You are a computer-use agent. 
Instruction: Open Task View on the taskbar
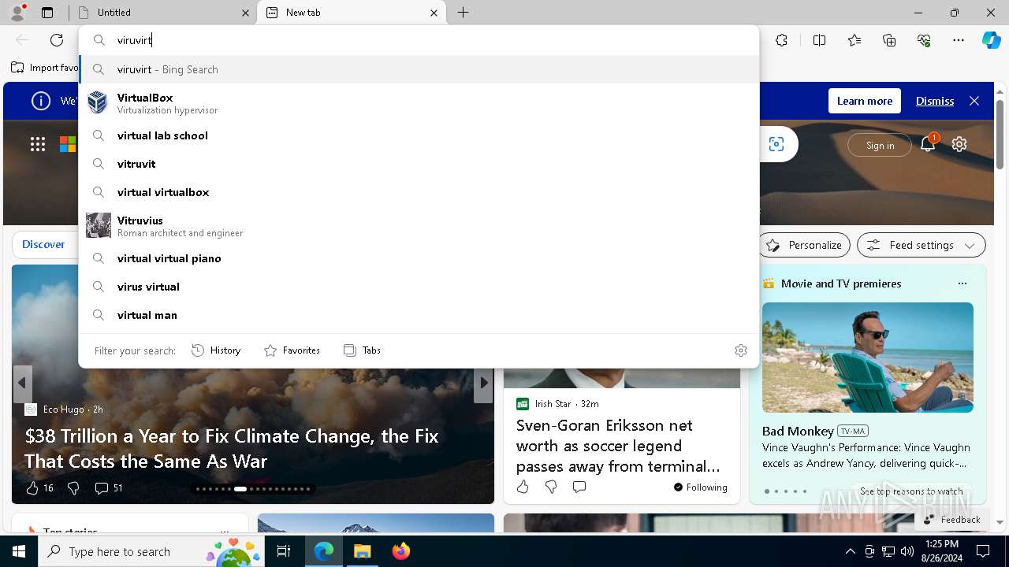pos(284,551)
